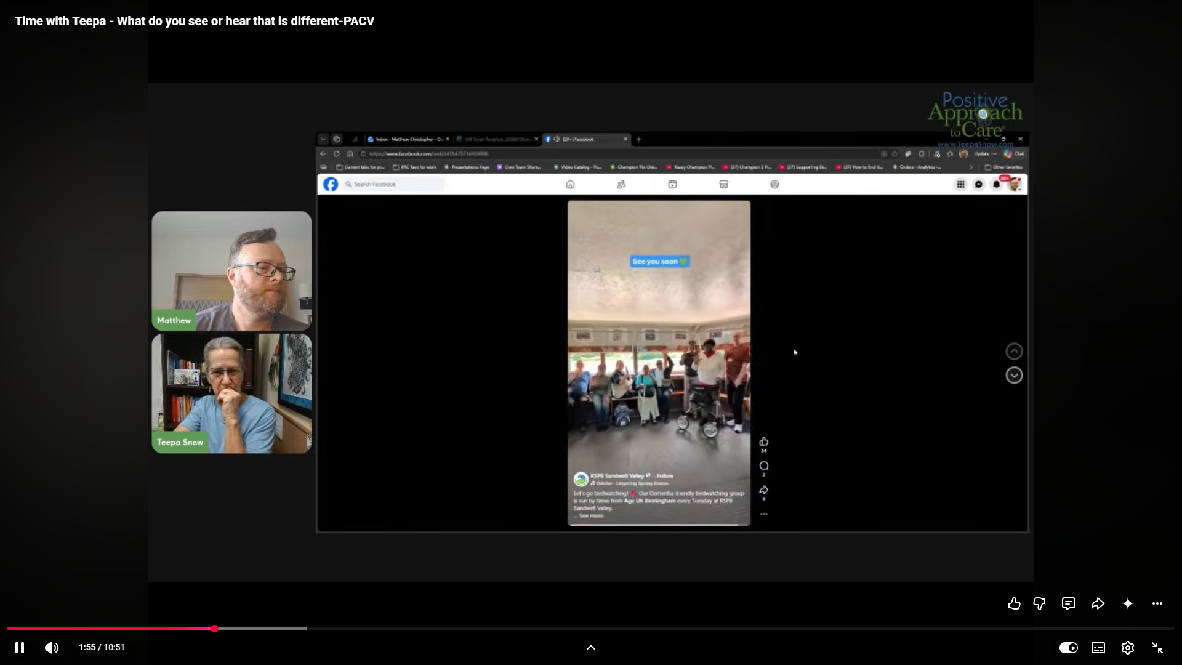Like the YouTube video with thumbs-up
1182x665 pixels.
1014,603
